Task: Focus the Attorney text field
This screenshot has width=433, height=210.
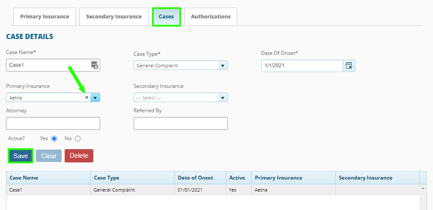Action: pyautogui.click(x=53, y=123)
